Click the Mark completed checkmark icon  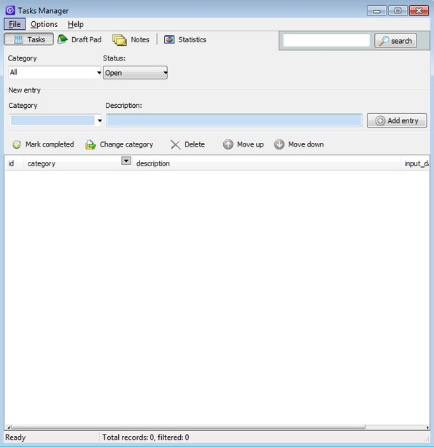[x=17, y=144]
